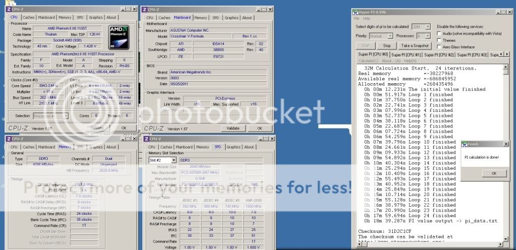Image resolution: width=516 pixels, height=250 pixels.
Task: Open the Slot #2 memory slot dropdown
Action: pos(164,160)
